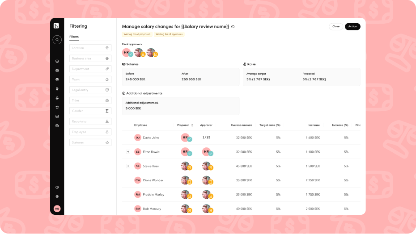Screen dimensions: 416x234
Task: Open the chart icon in the black sidebar
Action: click(57, 117)
